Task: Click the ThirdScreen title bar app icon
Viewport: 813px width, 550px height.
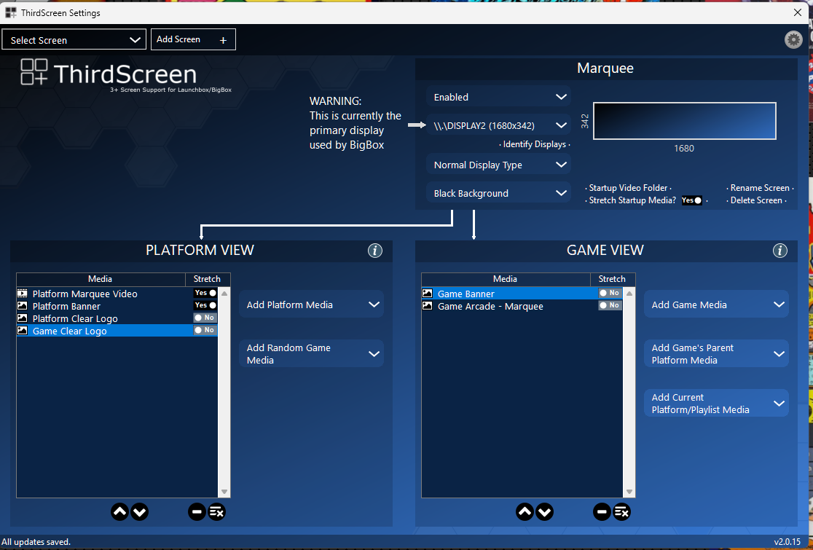Action: pos(10,12)
